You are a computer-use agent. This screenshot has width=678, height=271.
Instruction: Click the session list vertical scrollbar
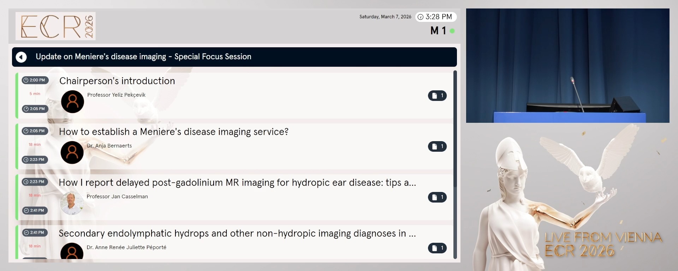point(455,164)
